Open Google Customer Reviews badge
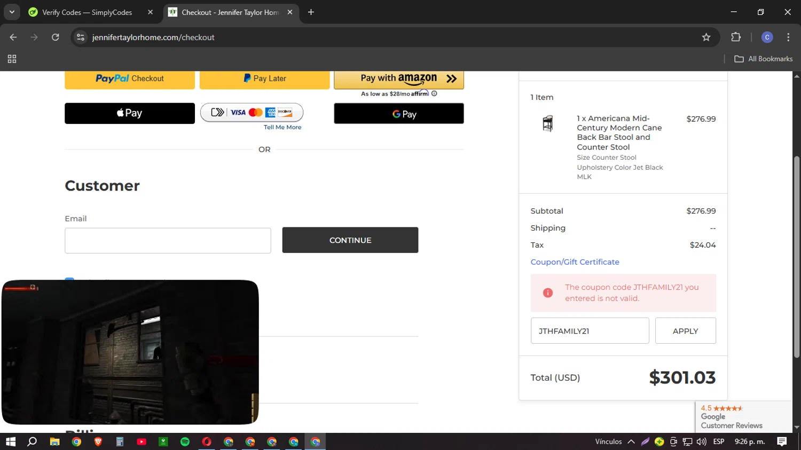Viewport: 801px width, 450px height. (x=743, y=417)
